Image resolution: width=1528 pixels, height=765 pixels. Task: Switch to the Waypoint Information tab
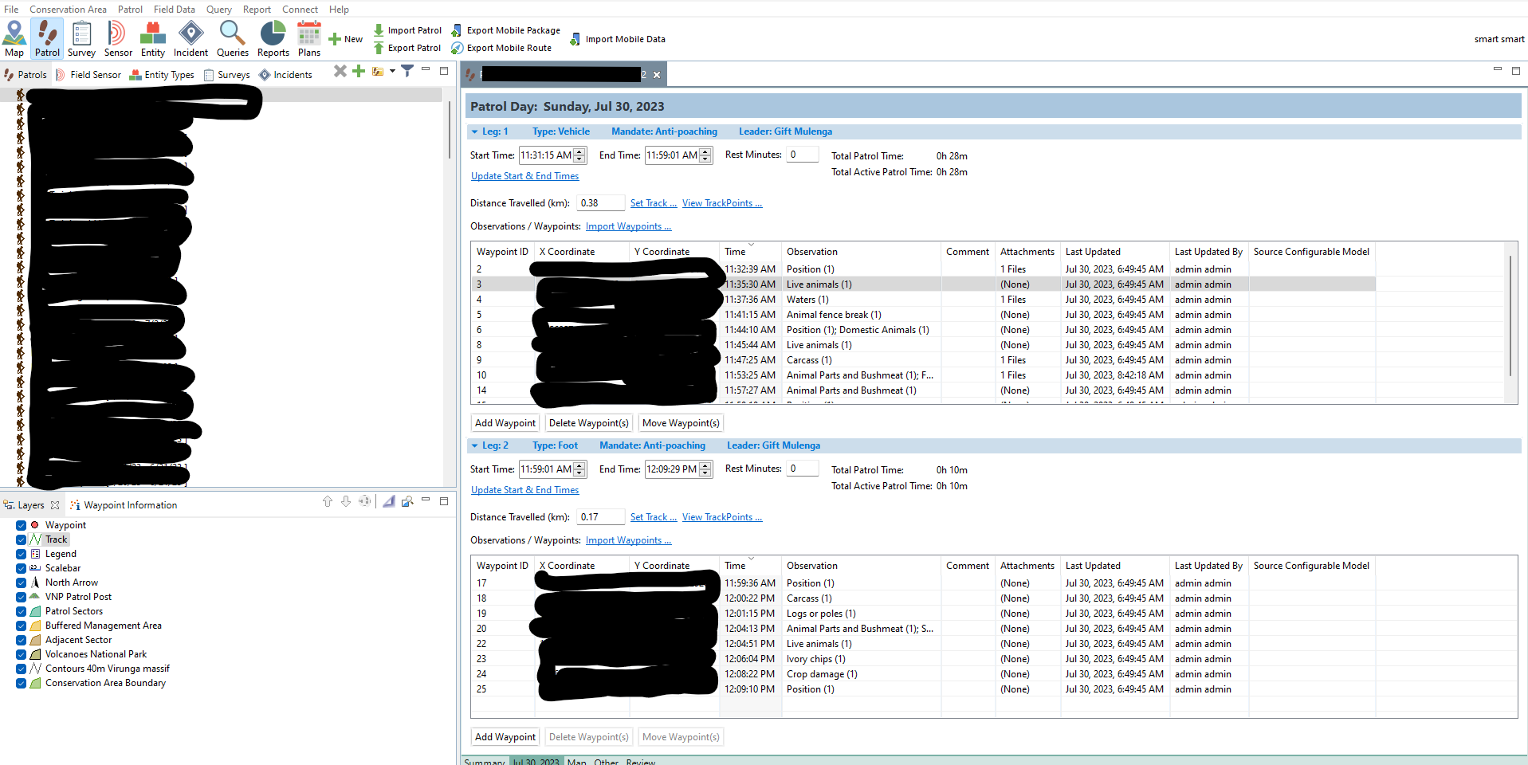(x=130, y=505)
